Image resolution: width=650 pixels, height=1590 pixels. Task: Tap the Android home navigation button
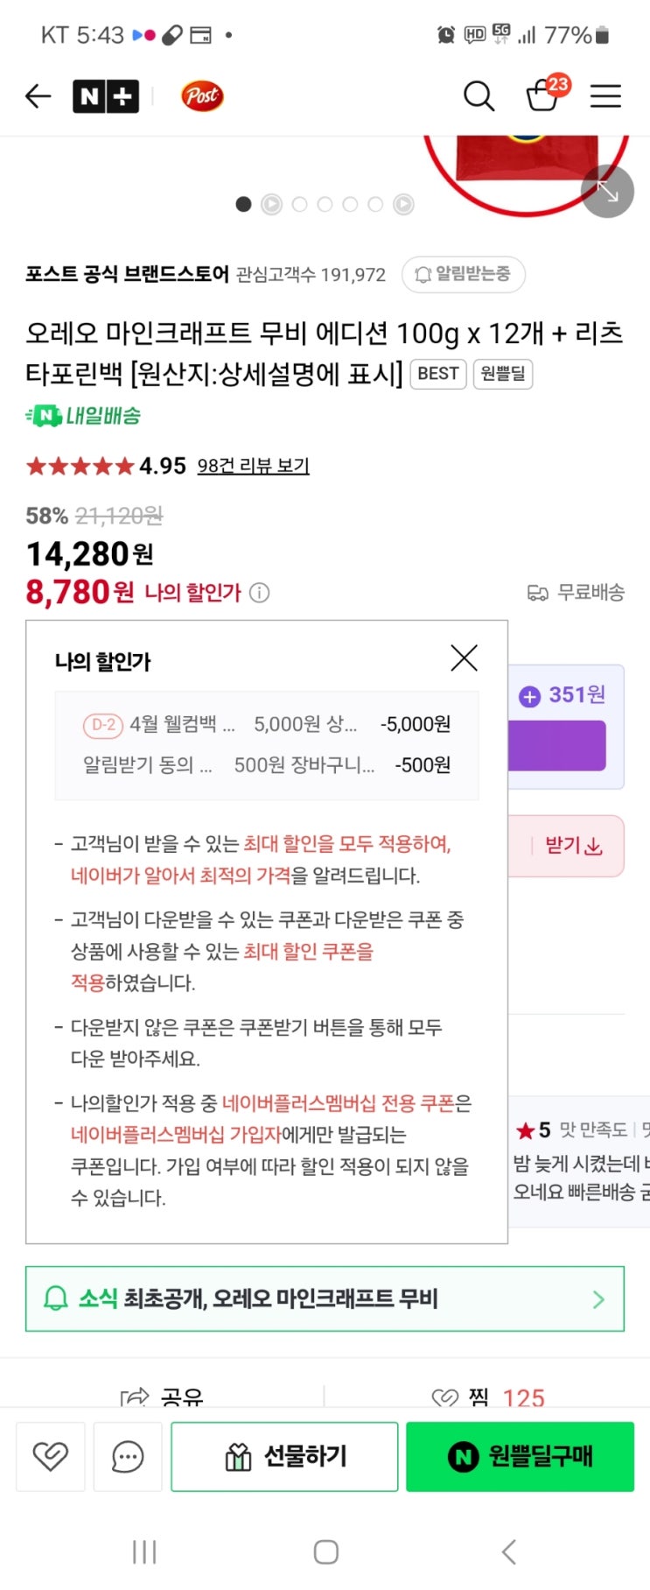[325, 1551]
